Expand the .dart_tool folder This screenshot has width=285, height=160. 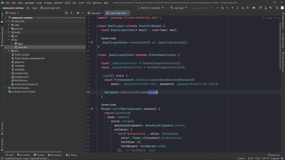(x=9, y=21)
